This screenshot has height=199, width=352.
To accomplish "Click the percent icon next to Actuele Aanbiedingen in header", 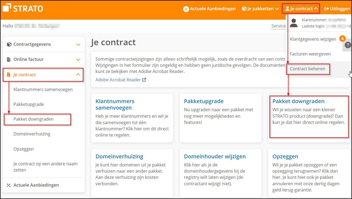I will tap(186, 9).
